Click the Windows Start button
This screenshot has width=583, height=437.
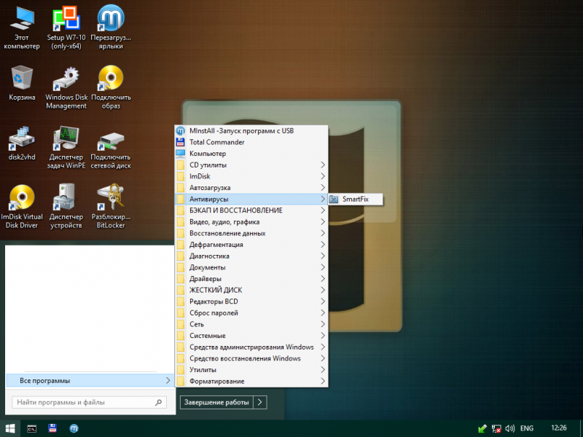click(x=10, y=428)
